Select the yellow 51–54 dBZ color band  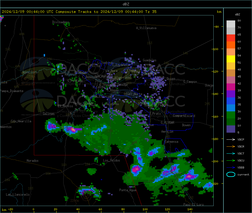point(231,59)
